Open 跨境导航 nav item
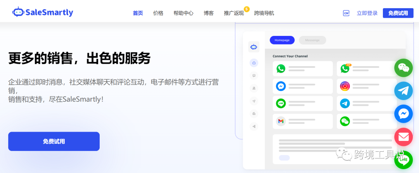The image size is (419, 173). pos(264,13)
